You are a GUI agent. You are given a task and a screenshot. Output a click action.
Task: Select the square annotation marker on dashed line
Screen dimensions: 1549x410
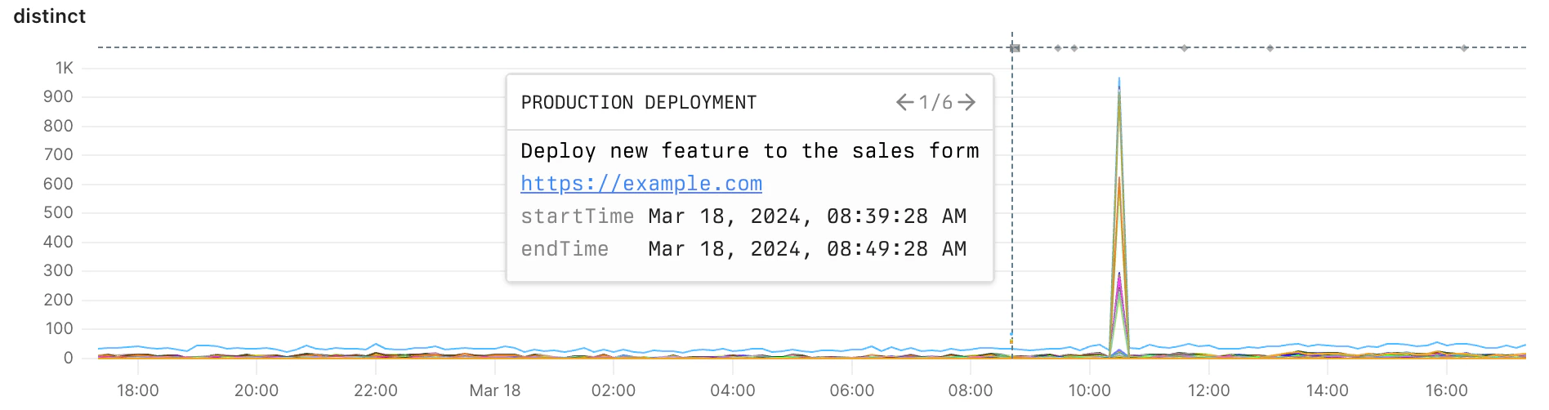(x=1015, y=48)
